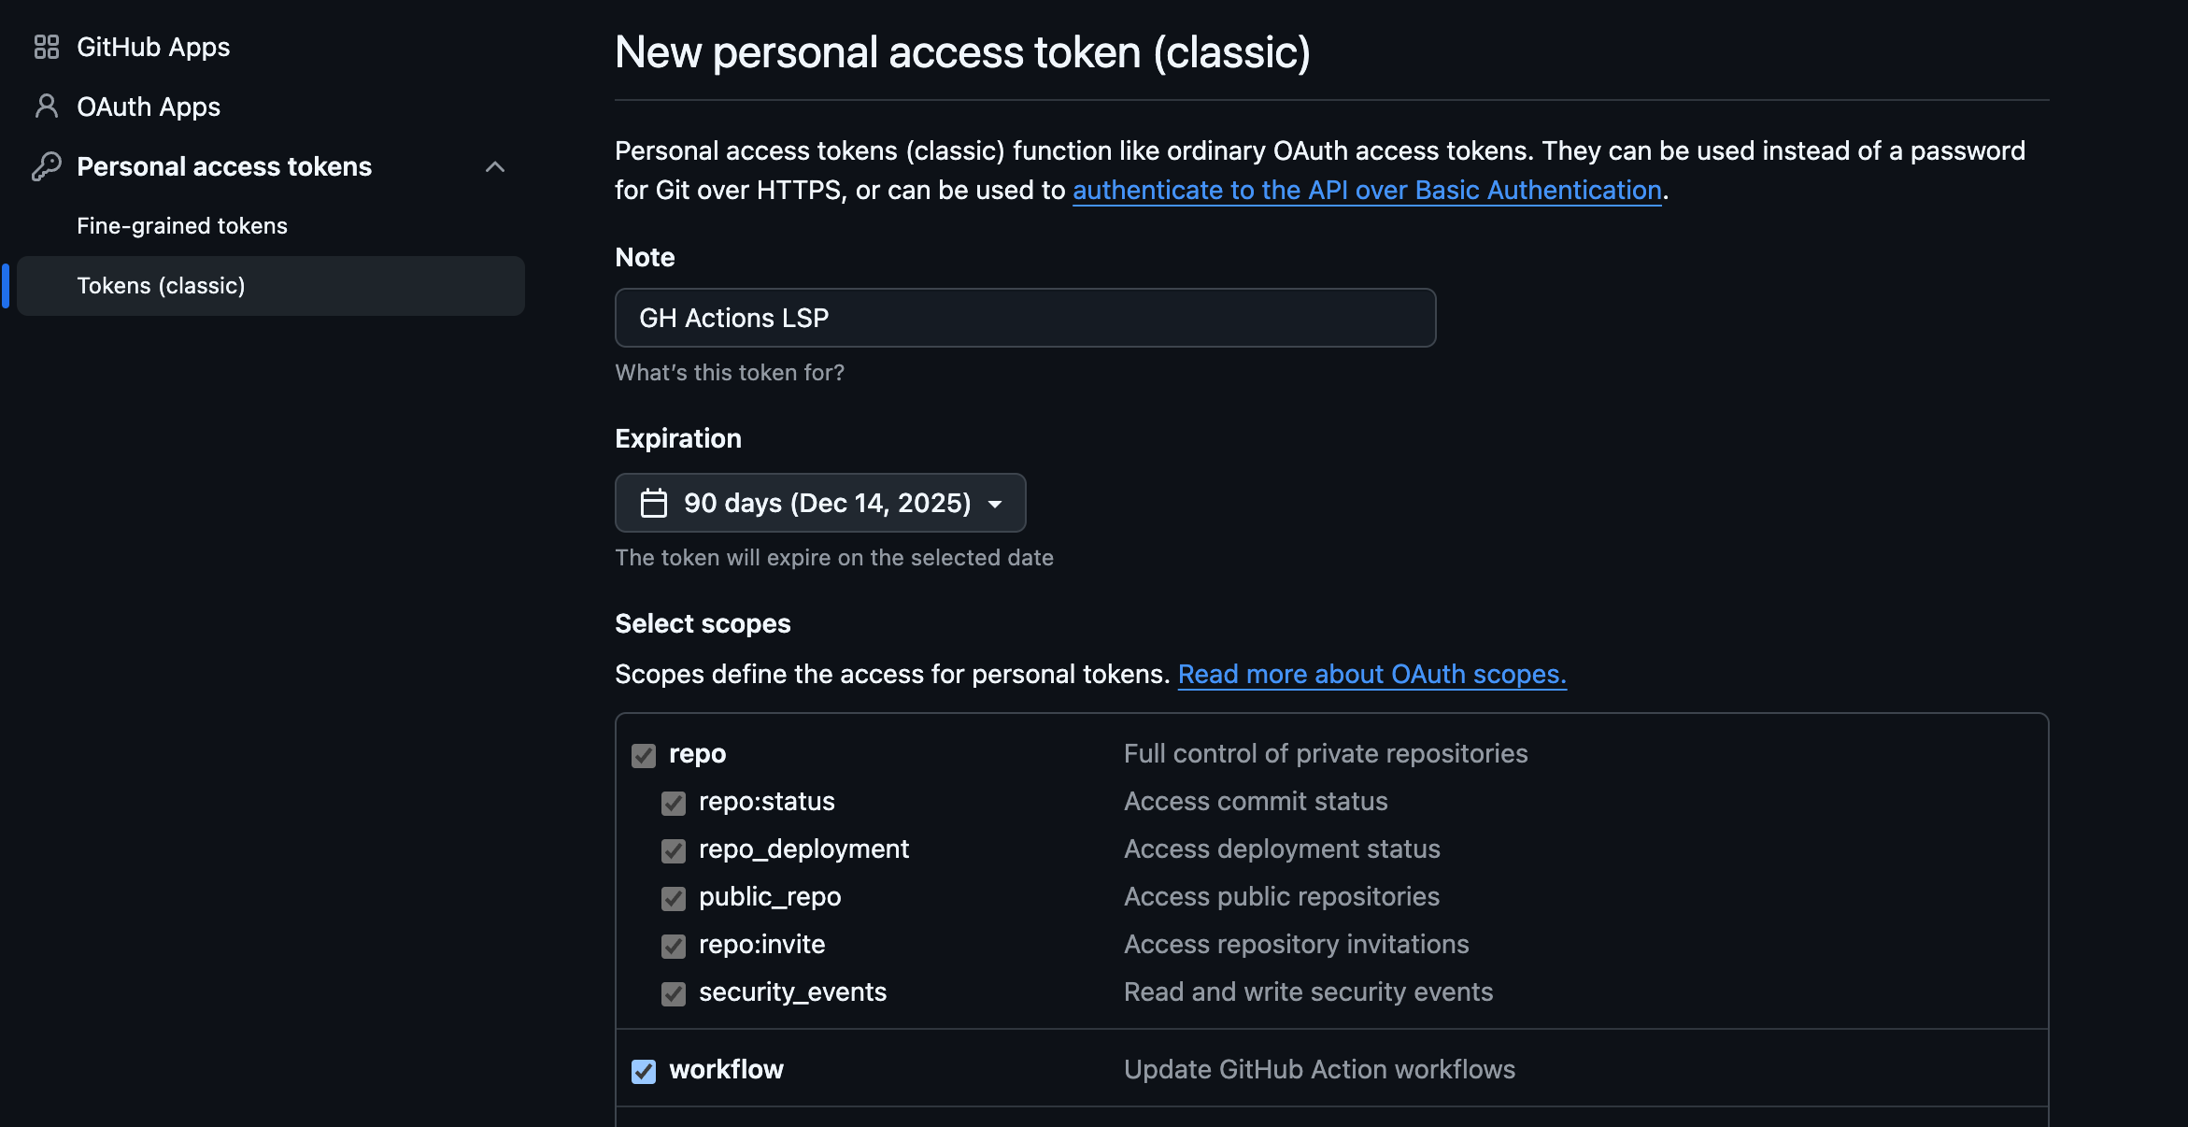Toggle the workflow scope checkbox
The height and width of the screenshot is (1127, 2188).
(x=644, y=1071)
